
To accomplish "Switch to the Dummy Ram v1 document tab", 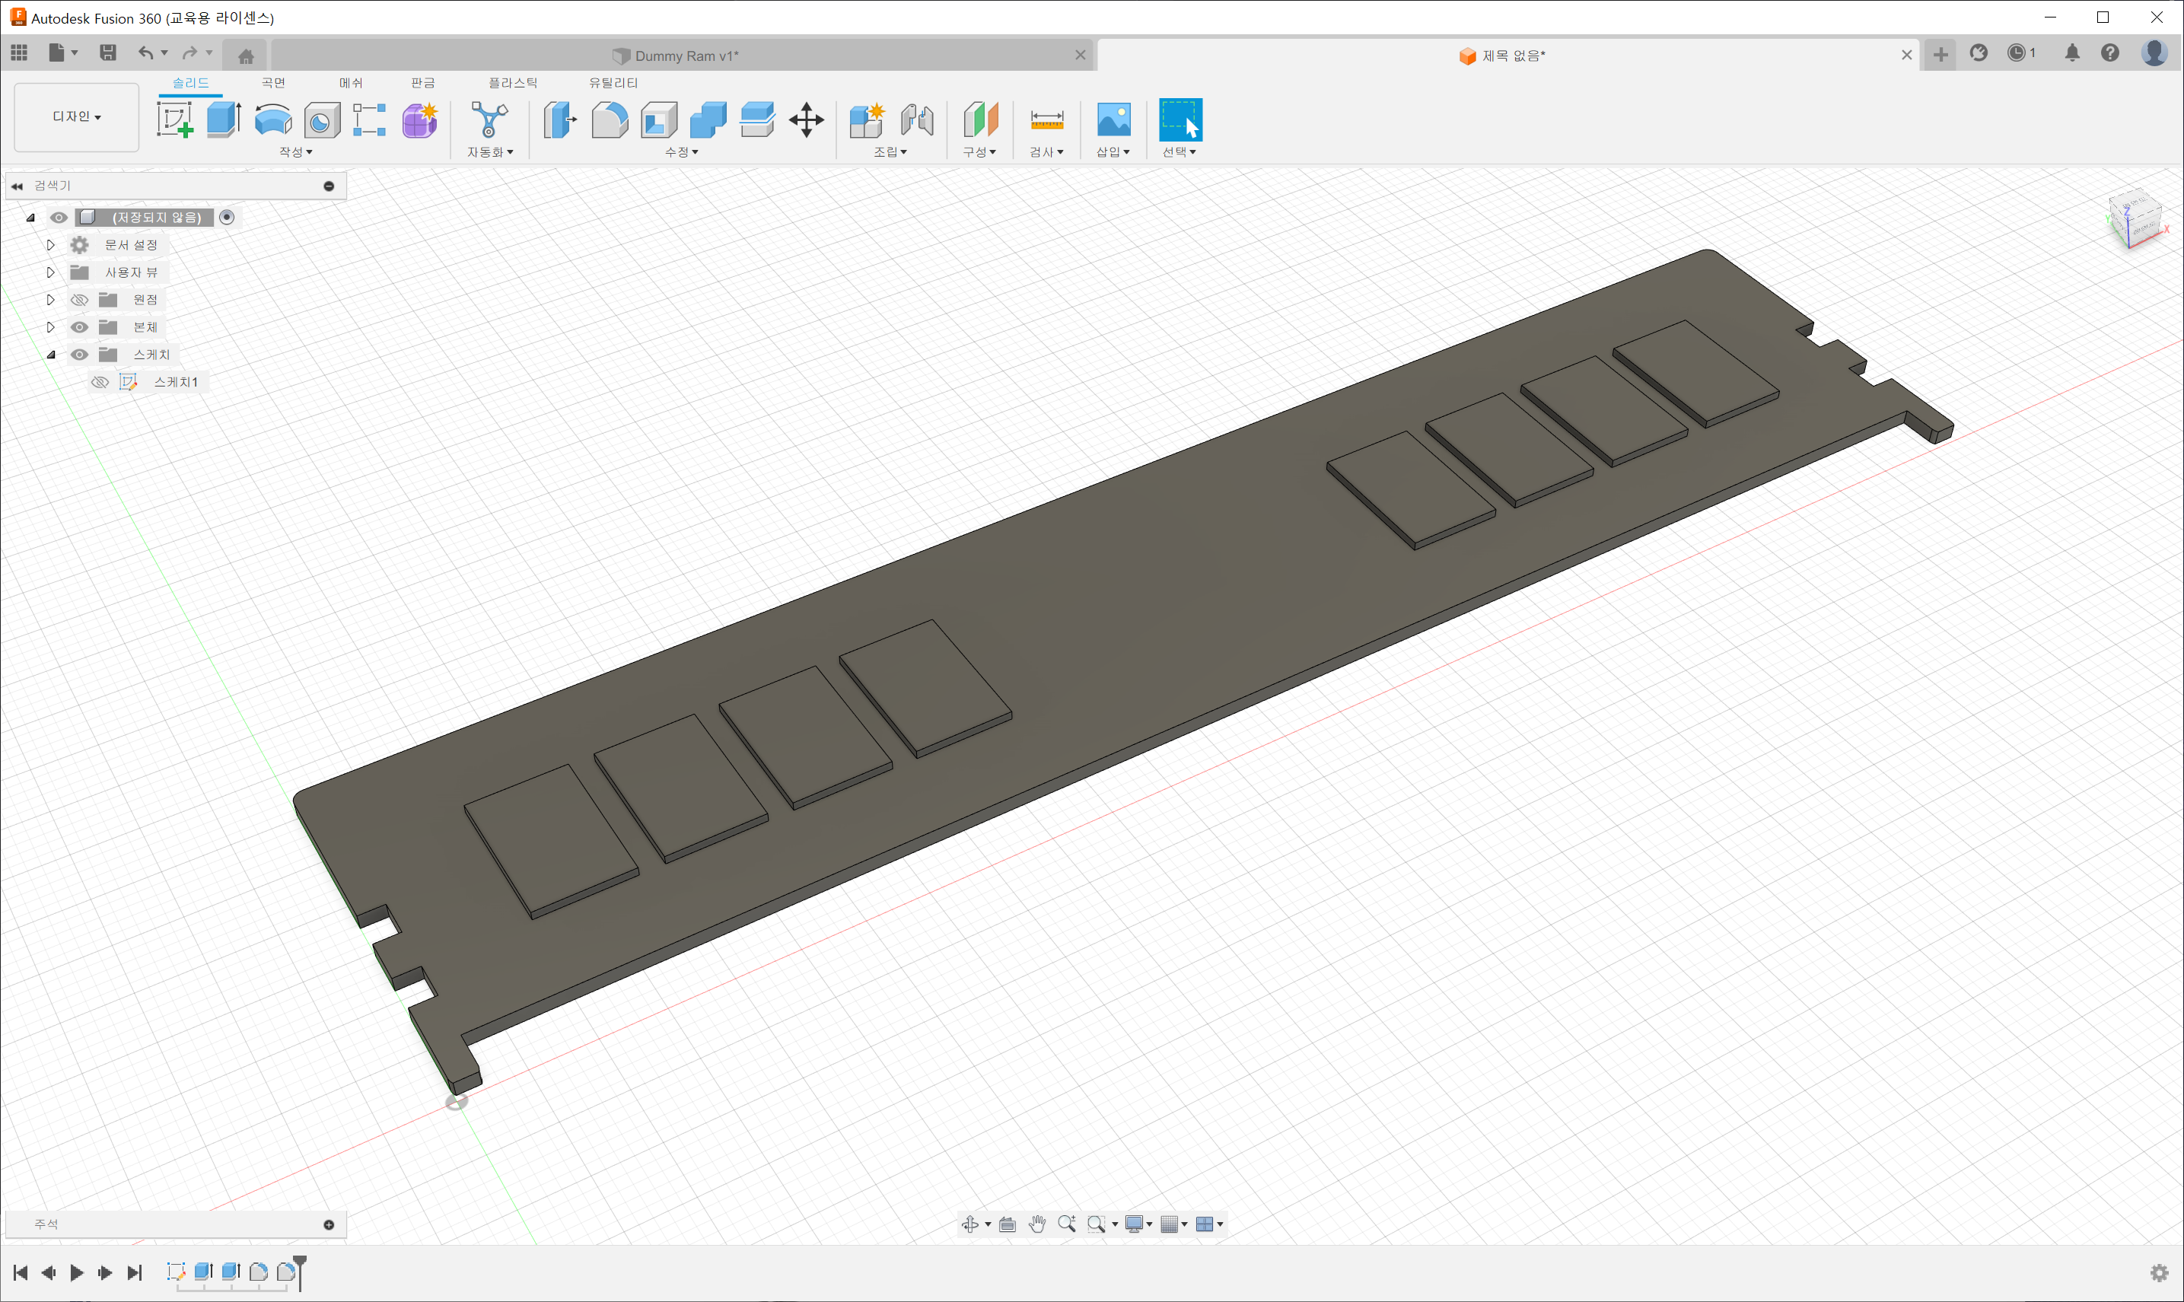I will coord(683,56).
